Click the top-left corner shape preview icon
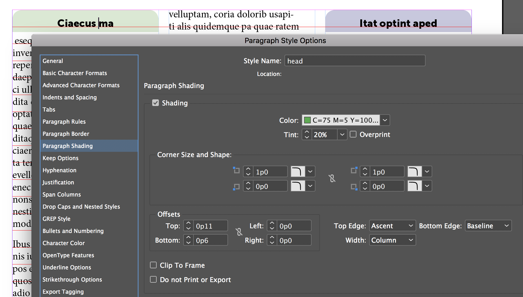Screen dimensions: 523x297 tap(298, 172)
